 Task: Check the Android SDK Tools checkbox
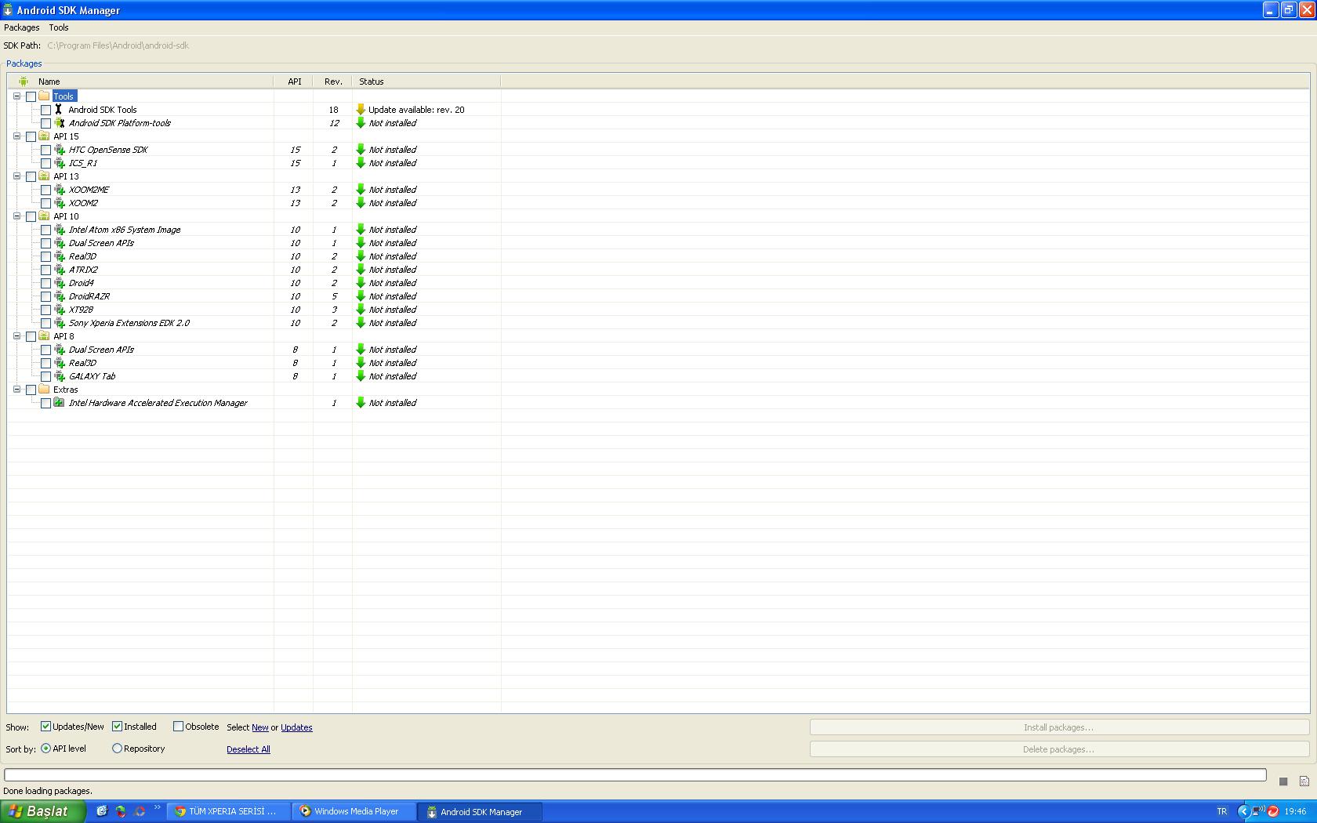pyautogui.click(x=45, y=111)
